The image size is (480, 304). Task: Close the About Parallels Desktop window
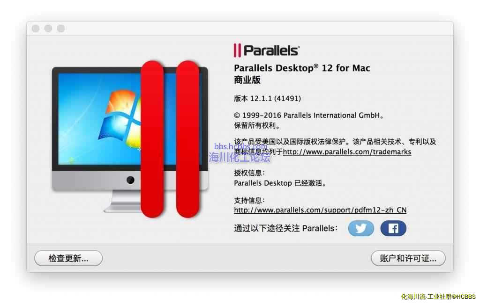click(36, 29)
